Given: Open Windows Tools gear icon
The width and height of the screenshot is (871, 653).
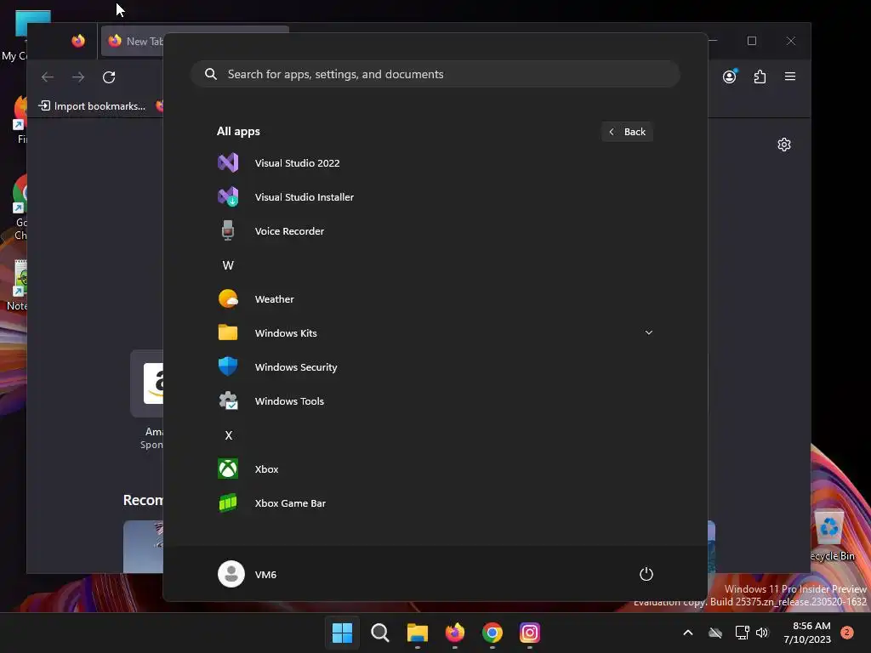Looking at the screenshot, I should 228,401.
